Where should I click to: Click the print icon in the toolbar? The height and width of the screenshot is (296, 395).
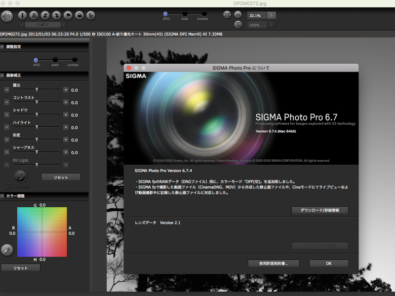[34, 16]
